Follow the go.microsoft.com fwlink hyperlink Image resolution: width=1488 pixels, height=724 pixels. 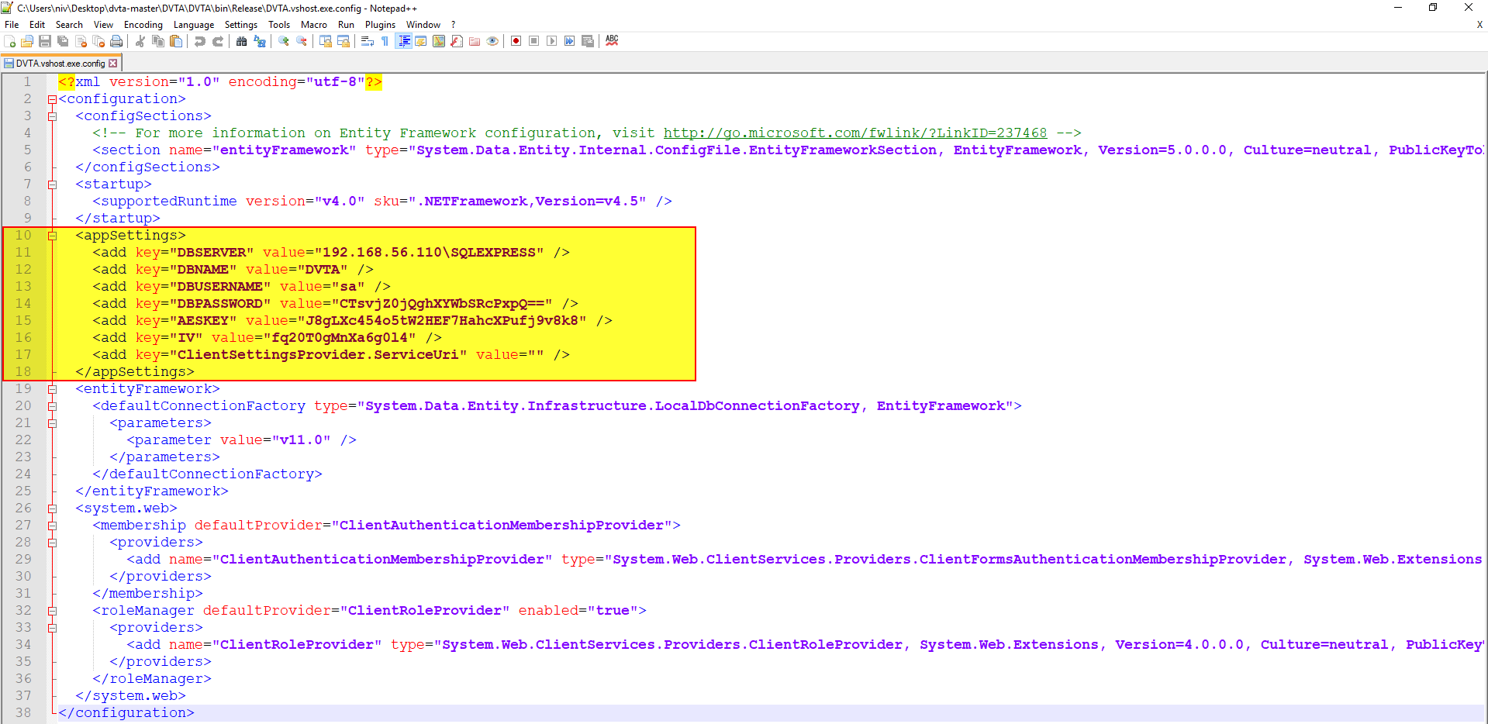pos(854,133)
